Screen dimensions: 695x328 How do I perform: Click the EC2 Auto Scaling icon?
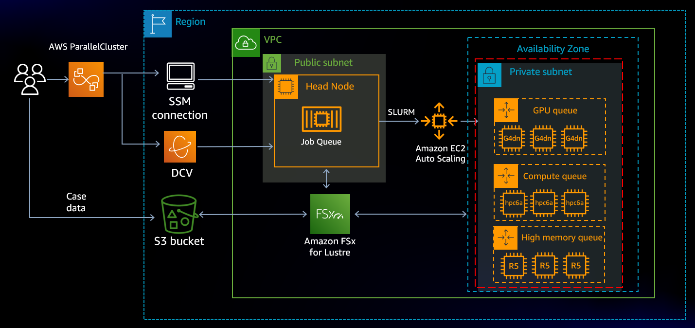point(439,121)
